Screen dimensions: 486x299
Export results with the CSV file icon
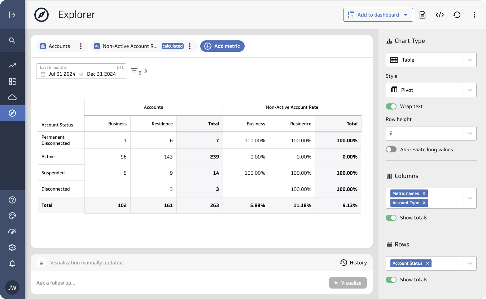pos(422,15)
